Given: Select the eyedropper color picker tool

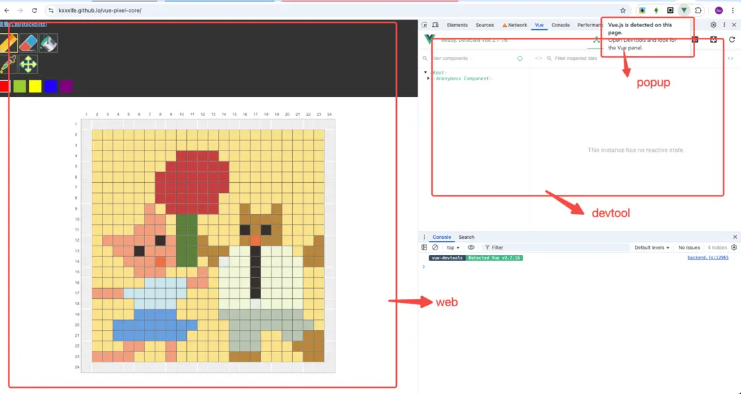Looking at the screenshot, I should tap(8, 64).
